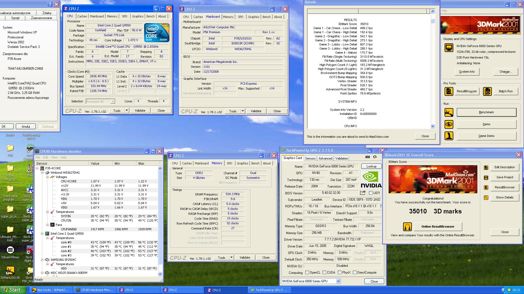Viewport: 524px width, 294px height.
Task: Open Advanced tab in GPU-Z
Action: click(325, 158)
